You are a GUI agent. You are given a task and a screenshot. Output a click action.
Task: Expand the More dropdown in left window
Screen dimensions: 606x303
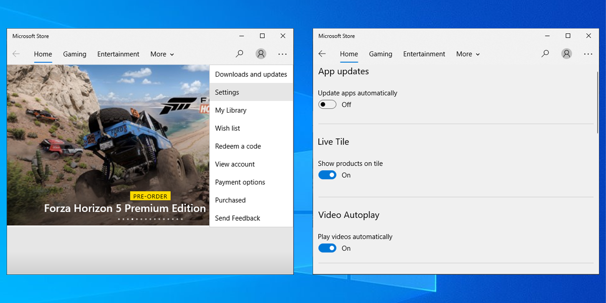[x=162, y=54]
